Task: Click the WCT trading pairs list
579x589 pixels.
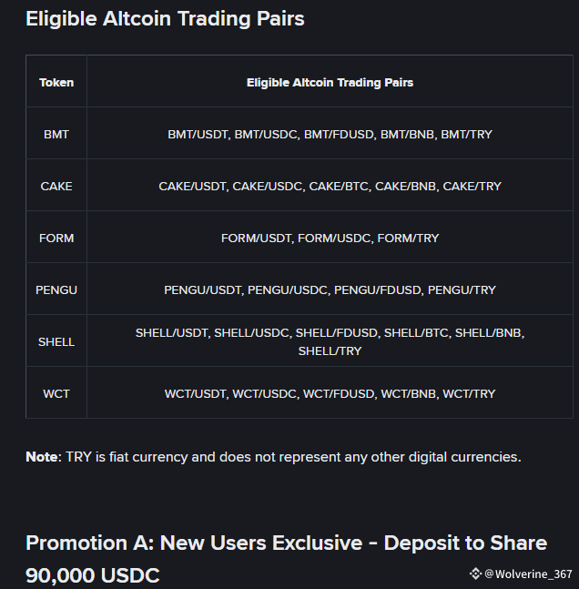Action: [x=330, y=393]
